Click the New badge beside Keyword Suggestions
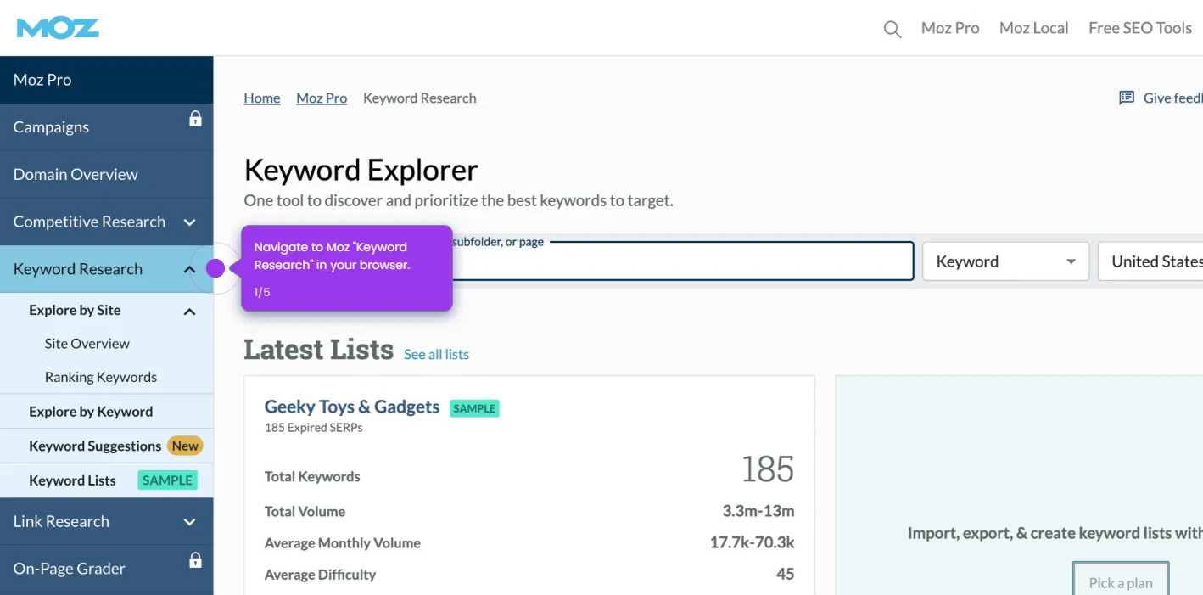1203x595 pixels. 185,446
